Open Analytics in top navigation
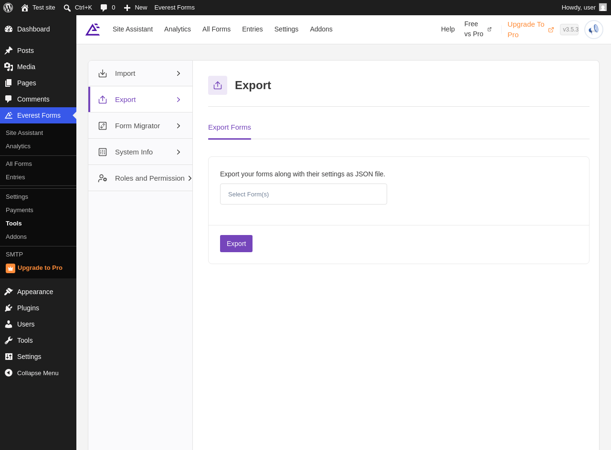The width and height of the screenshot is (611, 450). tap(178, 29)
